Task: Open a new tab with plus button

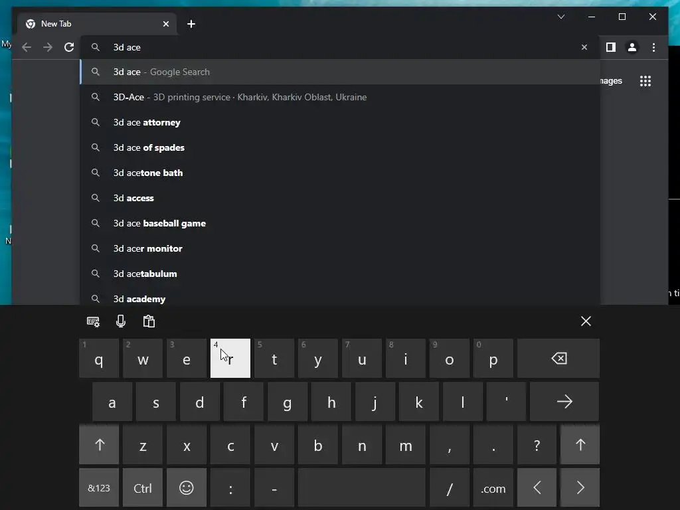Action: pos(191,24)
